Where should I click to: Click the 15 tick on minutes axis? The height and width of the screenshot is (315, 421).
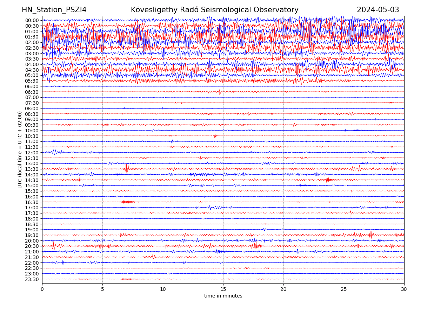click(x=223, y=289)
